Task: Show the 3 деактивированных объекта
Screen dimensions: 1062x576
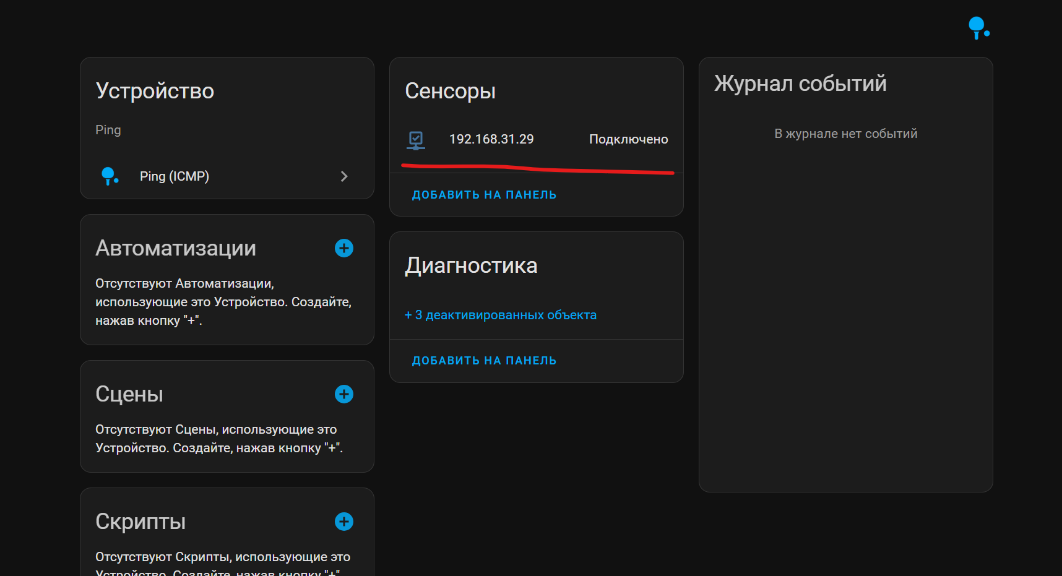Action: tap(501, 315)
